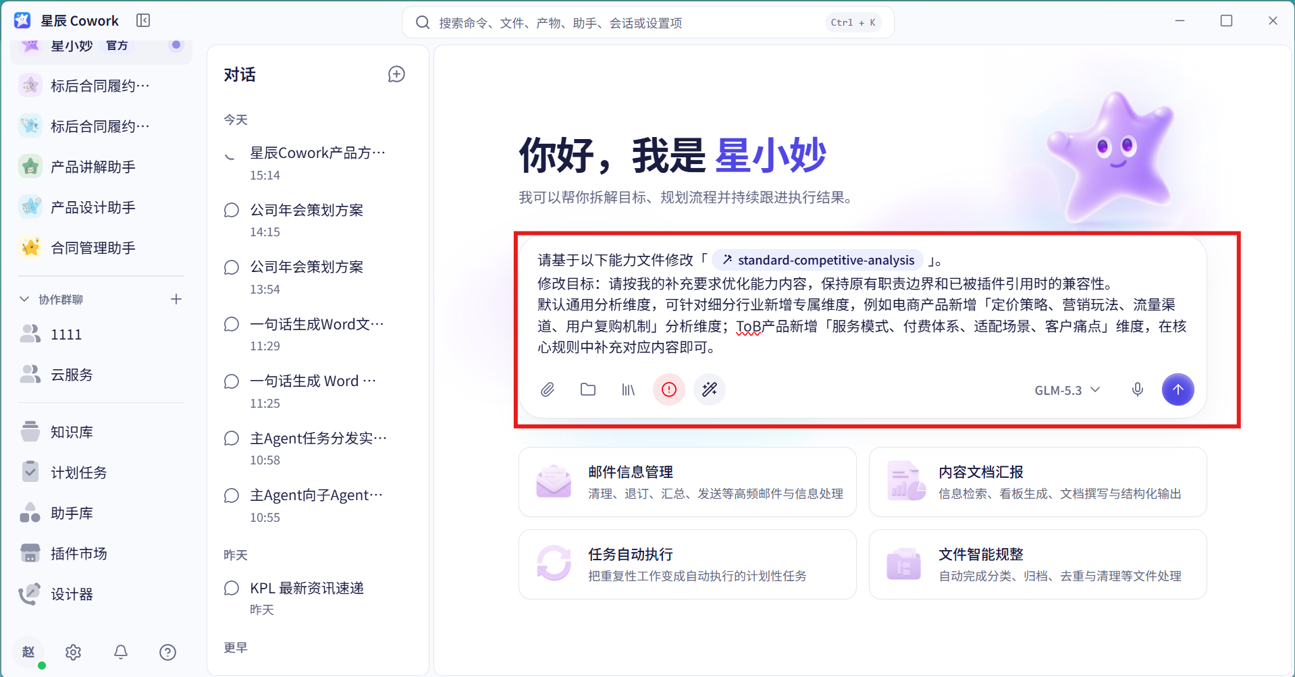Screen dimensions: 1295x677
Task: Open the 邮件信息管理 card
Action: point(687,482)
